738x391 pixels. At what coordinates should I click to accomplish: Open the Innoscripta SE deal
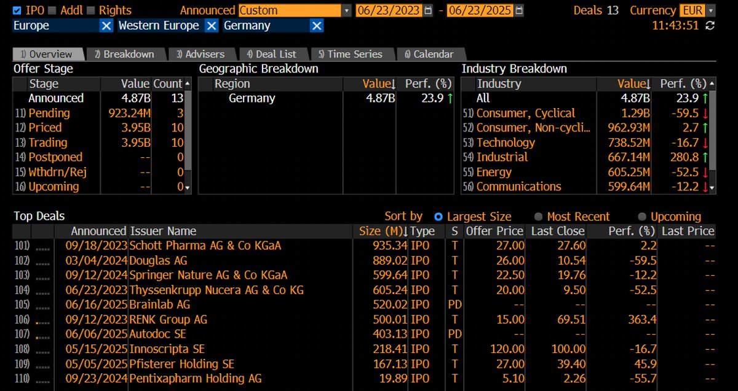167,349
